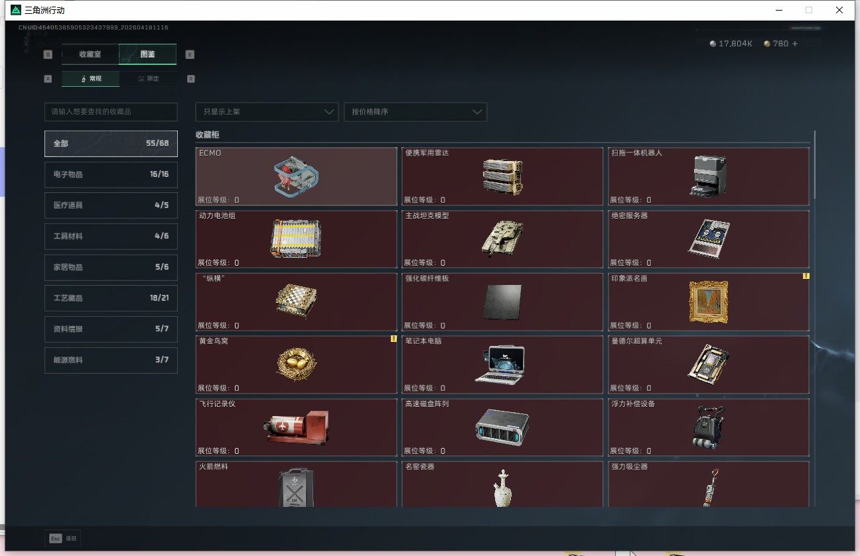The height and width of the screenshot is (556, 860).
Task: Filter by 工具材料 category
Action: (111, 237)
